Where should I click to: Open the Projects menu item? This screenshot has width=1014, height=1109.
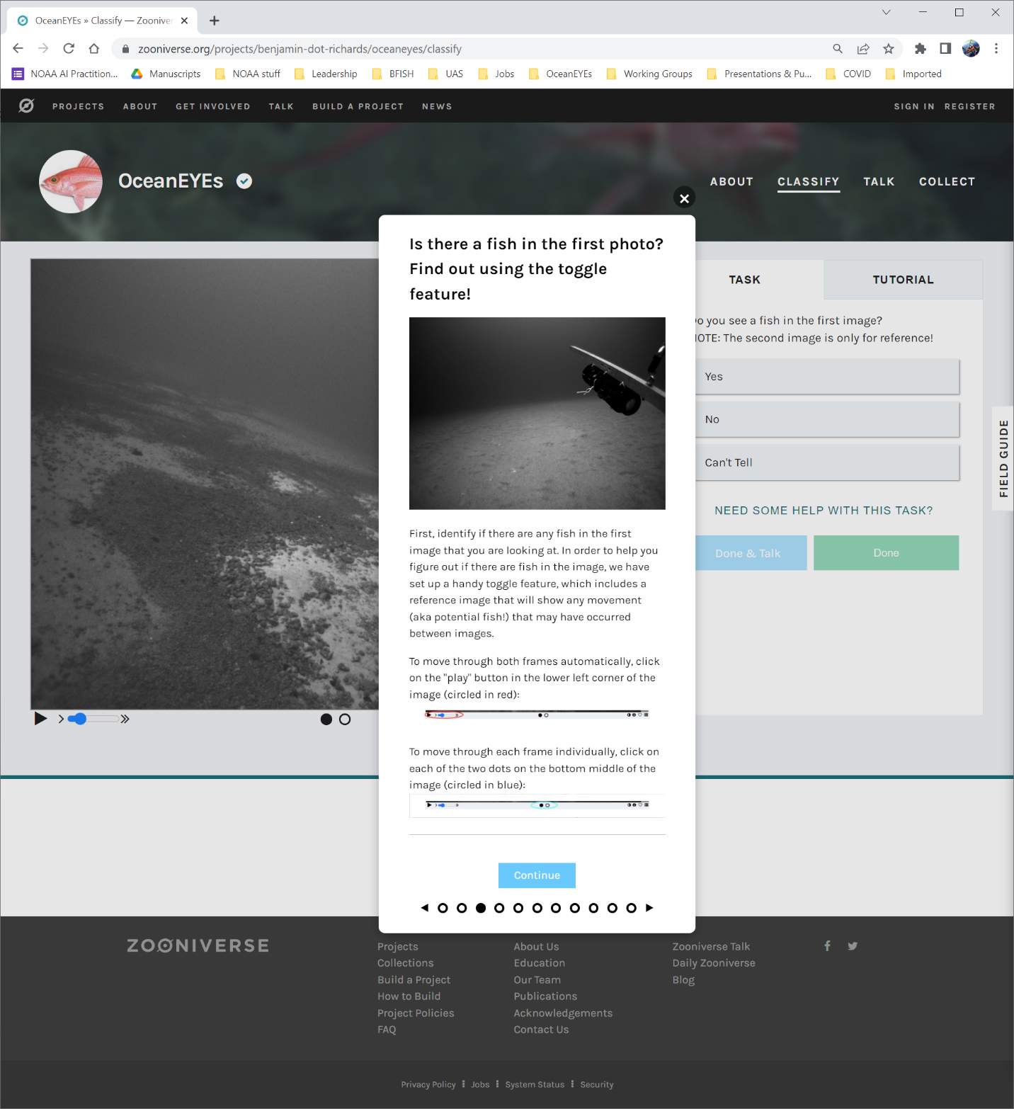click(x=78, y=106)
